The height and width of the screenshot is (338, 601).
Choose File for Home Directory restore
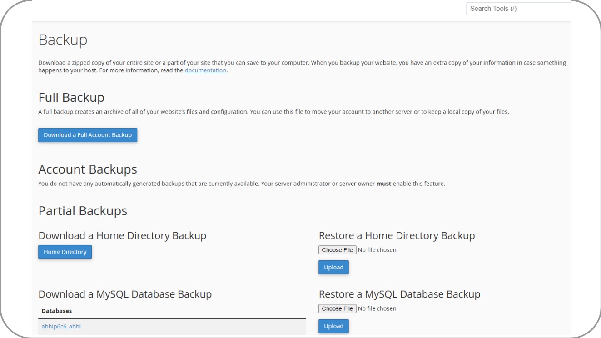(338, 250)
